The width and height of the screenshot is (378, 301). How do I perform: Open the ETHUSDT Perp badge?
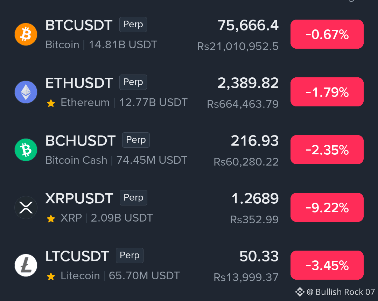coord(133,82)
